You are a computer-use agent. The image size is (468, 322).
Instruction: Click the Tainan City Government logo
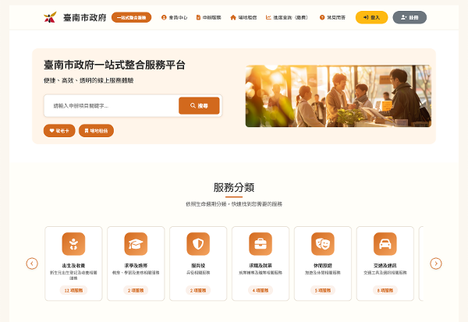click(x=51, y=17)
